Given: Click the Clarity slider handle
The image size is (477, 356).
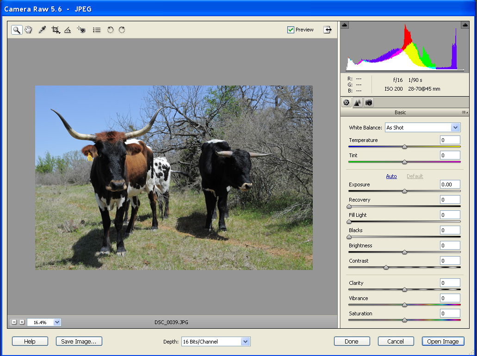Looking at the screenshot, I should tap(405, 290).
